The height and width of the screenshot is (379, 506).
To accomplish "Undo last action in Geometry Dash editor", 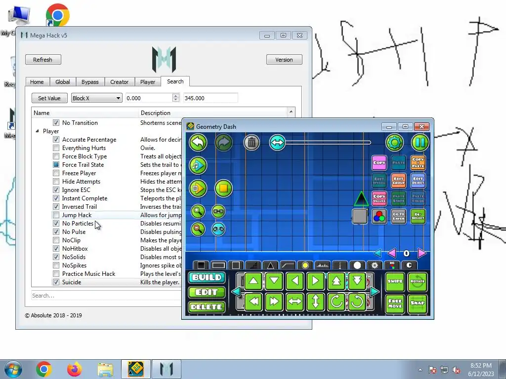I will (198, 142).
